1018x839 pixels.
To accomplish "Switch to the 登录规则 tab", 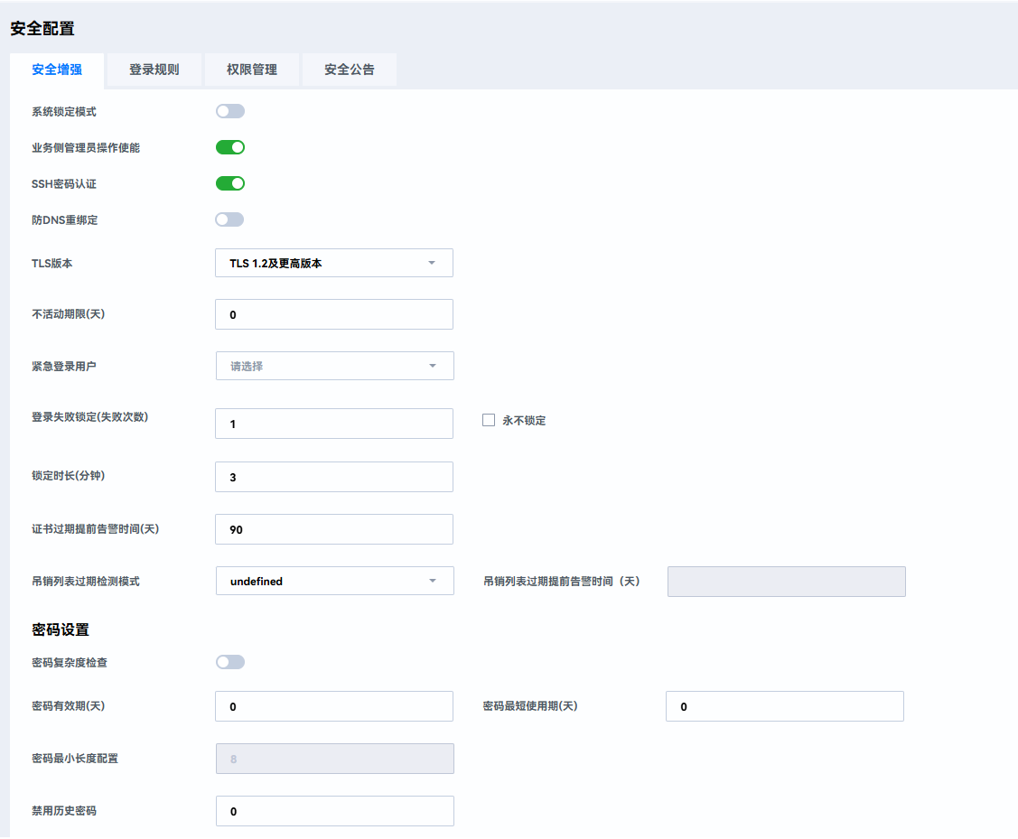I will 154,70.
